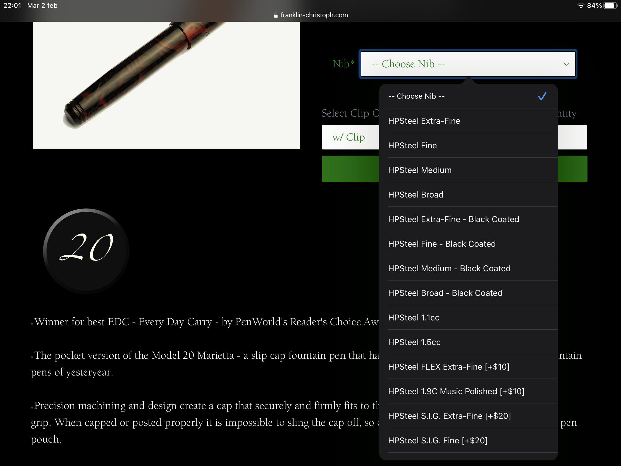Open the w/ Clip selector

point(350,137)
